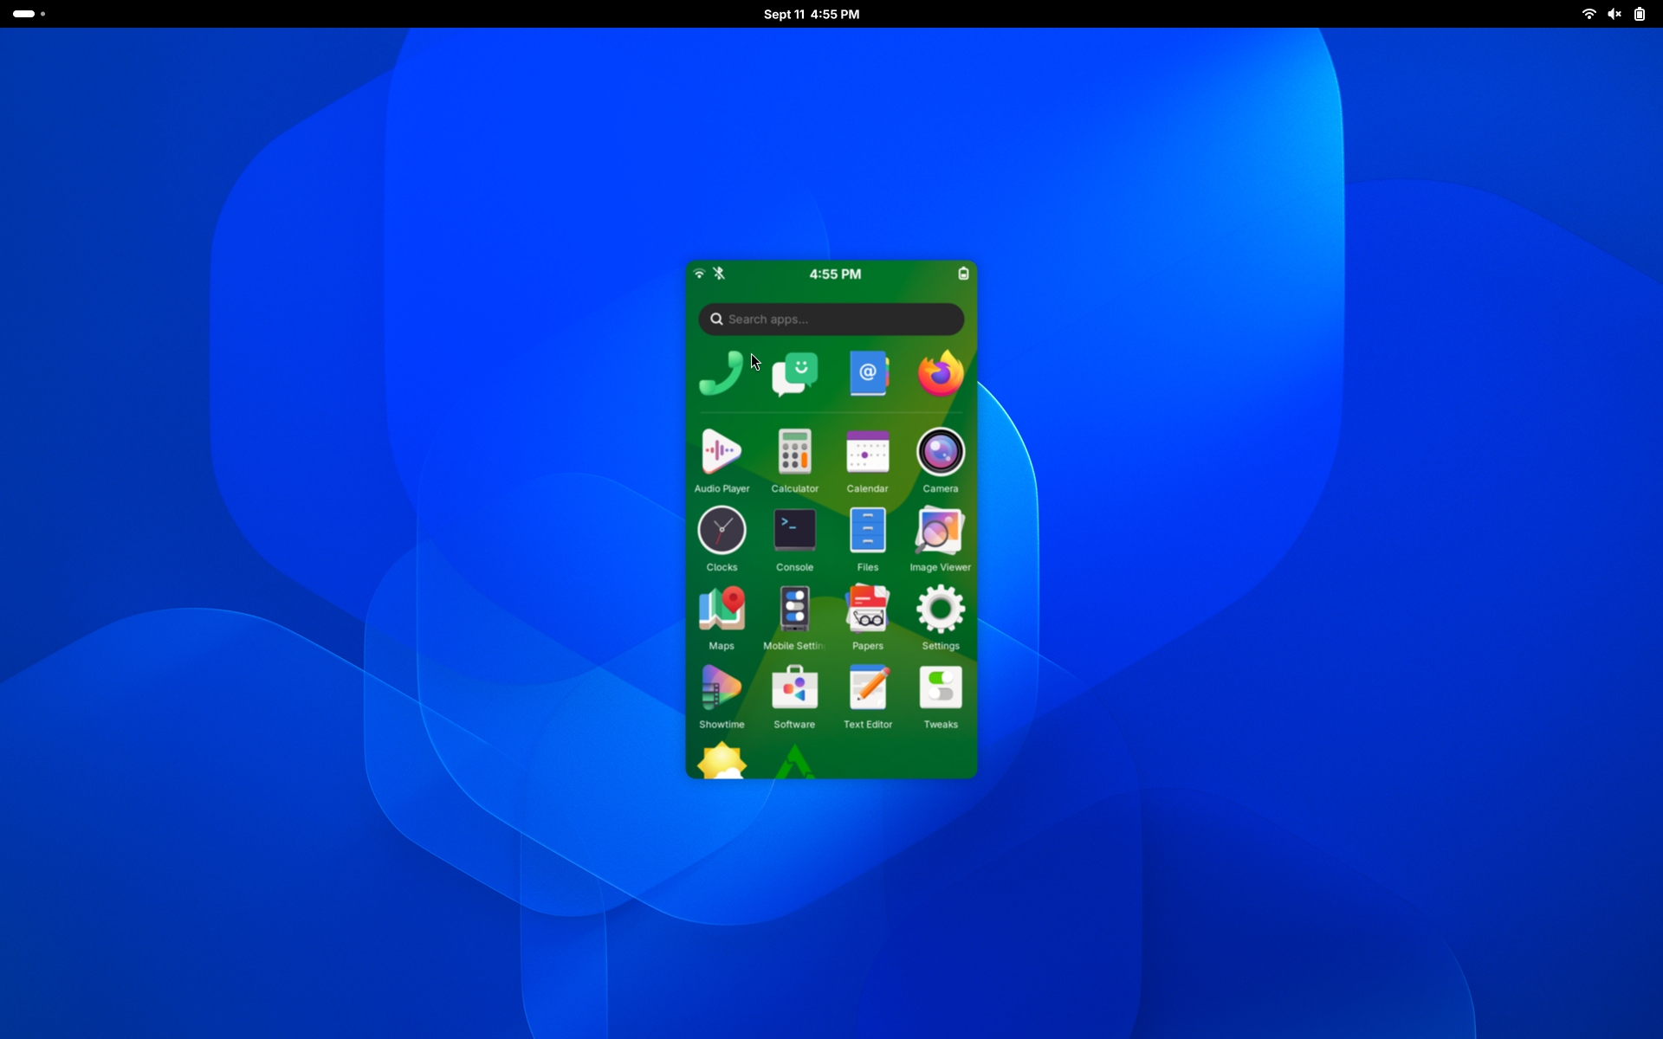
Task: Open the Files manager
Action: point(867,531)
